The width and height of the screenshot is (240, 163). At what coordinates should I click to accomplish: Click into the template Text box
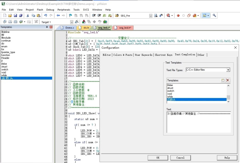pyautogui.click(x=199, y=122)
